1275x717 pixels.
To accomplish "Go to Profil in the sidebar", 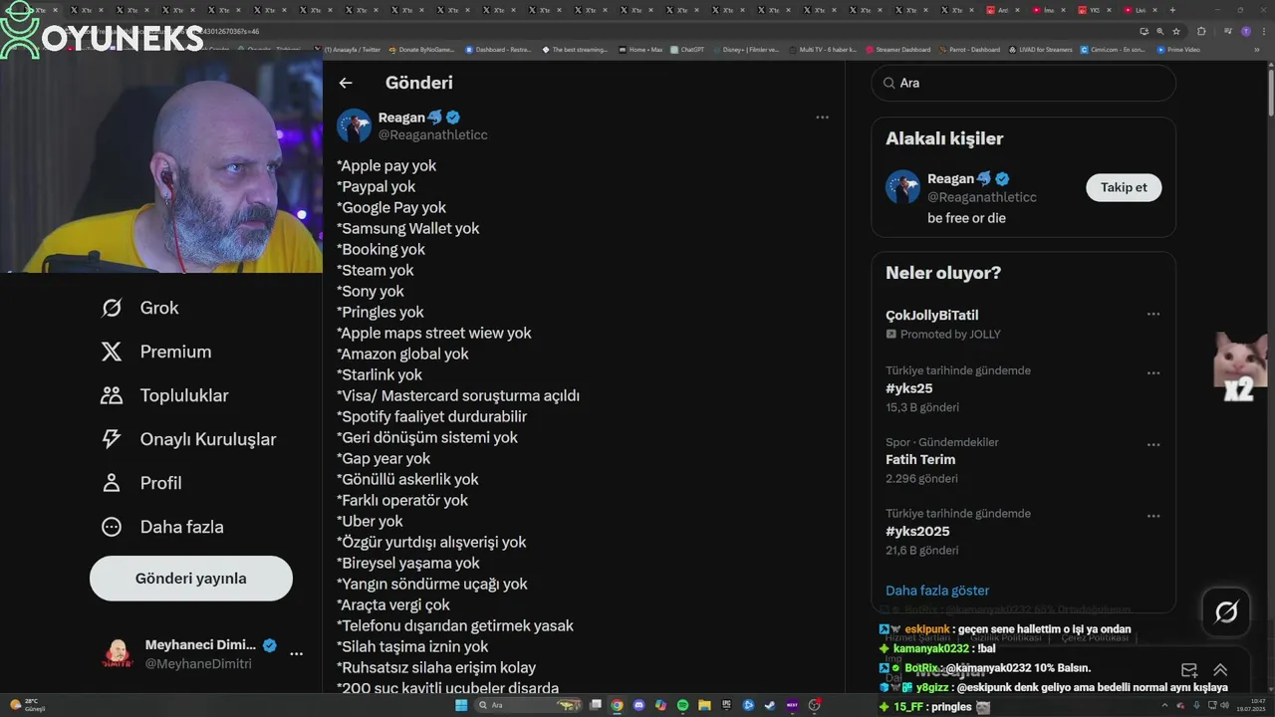I will pyautogui.click(x=140, y=483).
